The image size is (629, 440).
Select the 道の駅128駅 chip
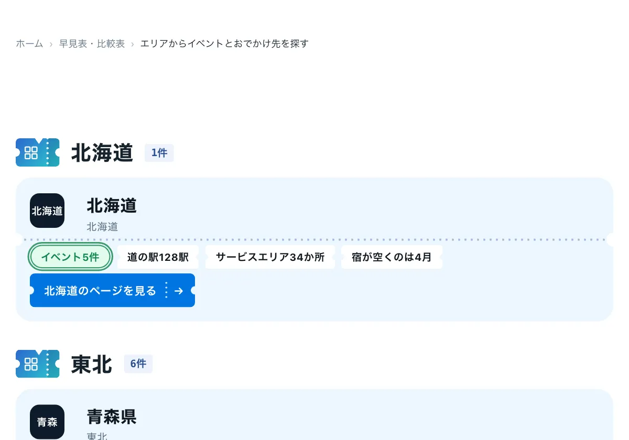click(x=158, y=257)
